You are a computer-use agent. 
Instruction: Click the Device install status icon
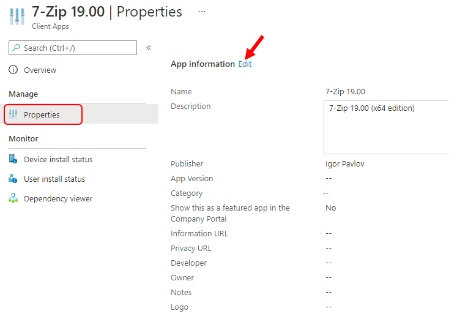point(13,159)
